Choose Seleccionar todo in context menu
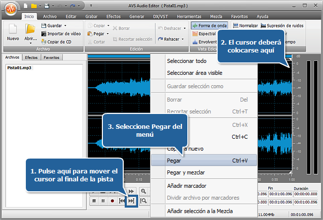This screenshot has width=323, height=220. click(x=187, y=61)
